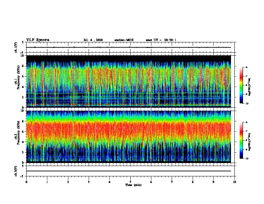Click the "0" tick on the Time axis

[x=26, y=182]
